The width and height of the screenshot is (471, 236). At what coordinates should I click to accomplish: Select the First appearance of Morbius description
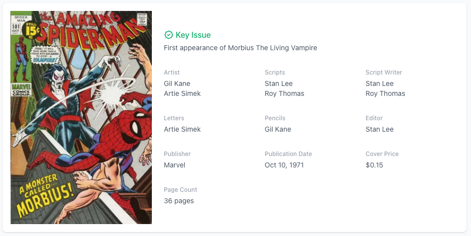pyautogui.click(x=240, y=48)
